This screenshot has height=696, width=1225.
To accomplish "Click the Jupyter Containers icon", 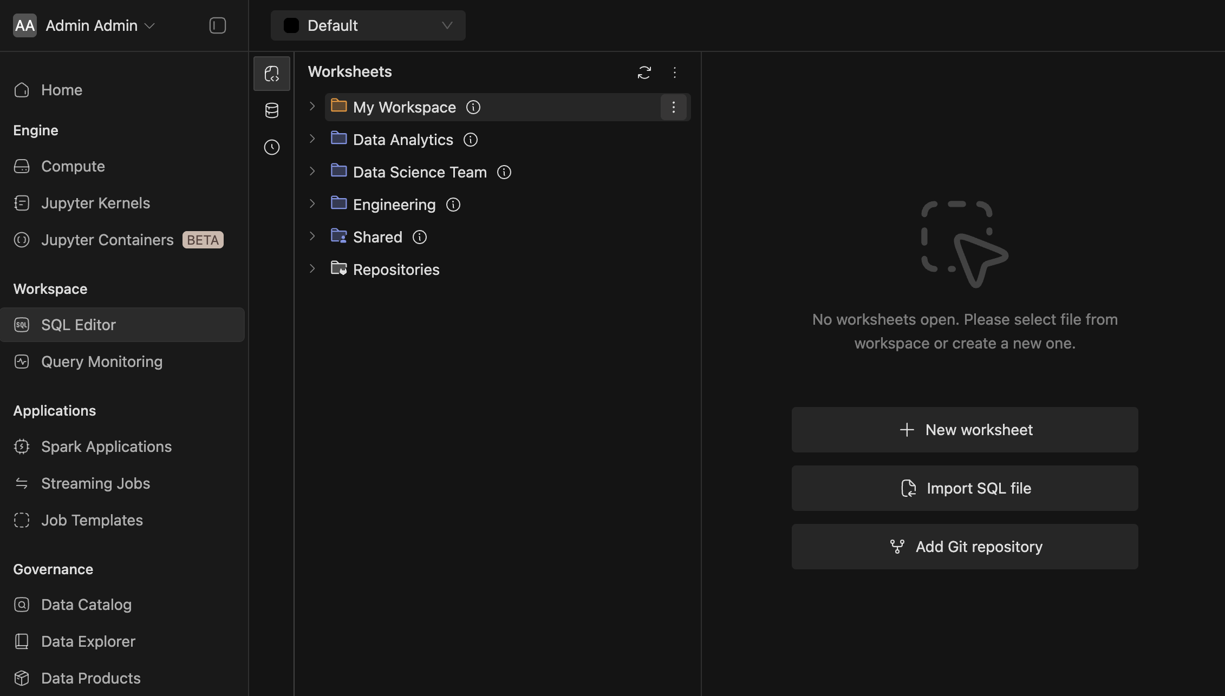I will [x=22, y=240].
